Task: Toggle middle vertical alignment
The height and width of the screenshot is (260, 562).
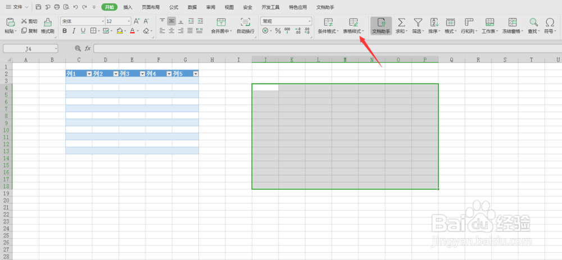Action: tap(171, 21)
